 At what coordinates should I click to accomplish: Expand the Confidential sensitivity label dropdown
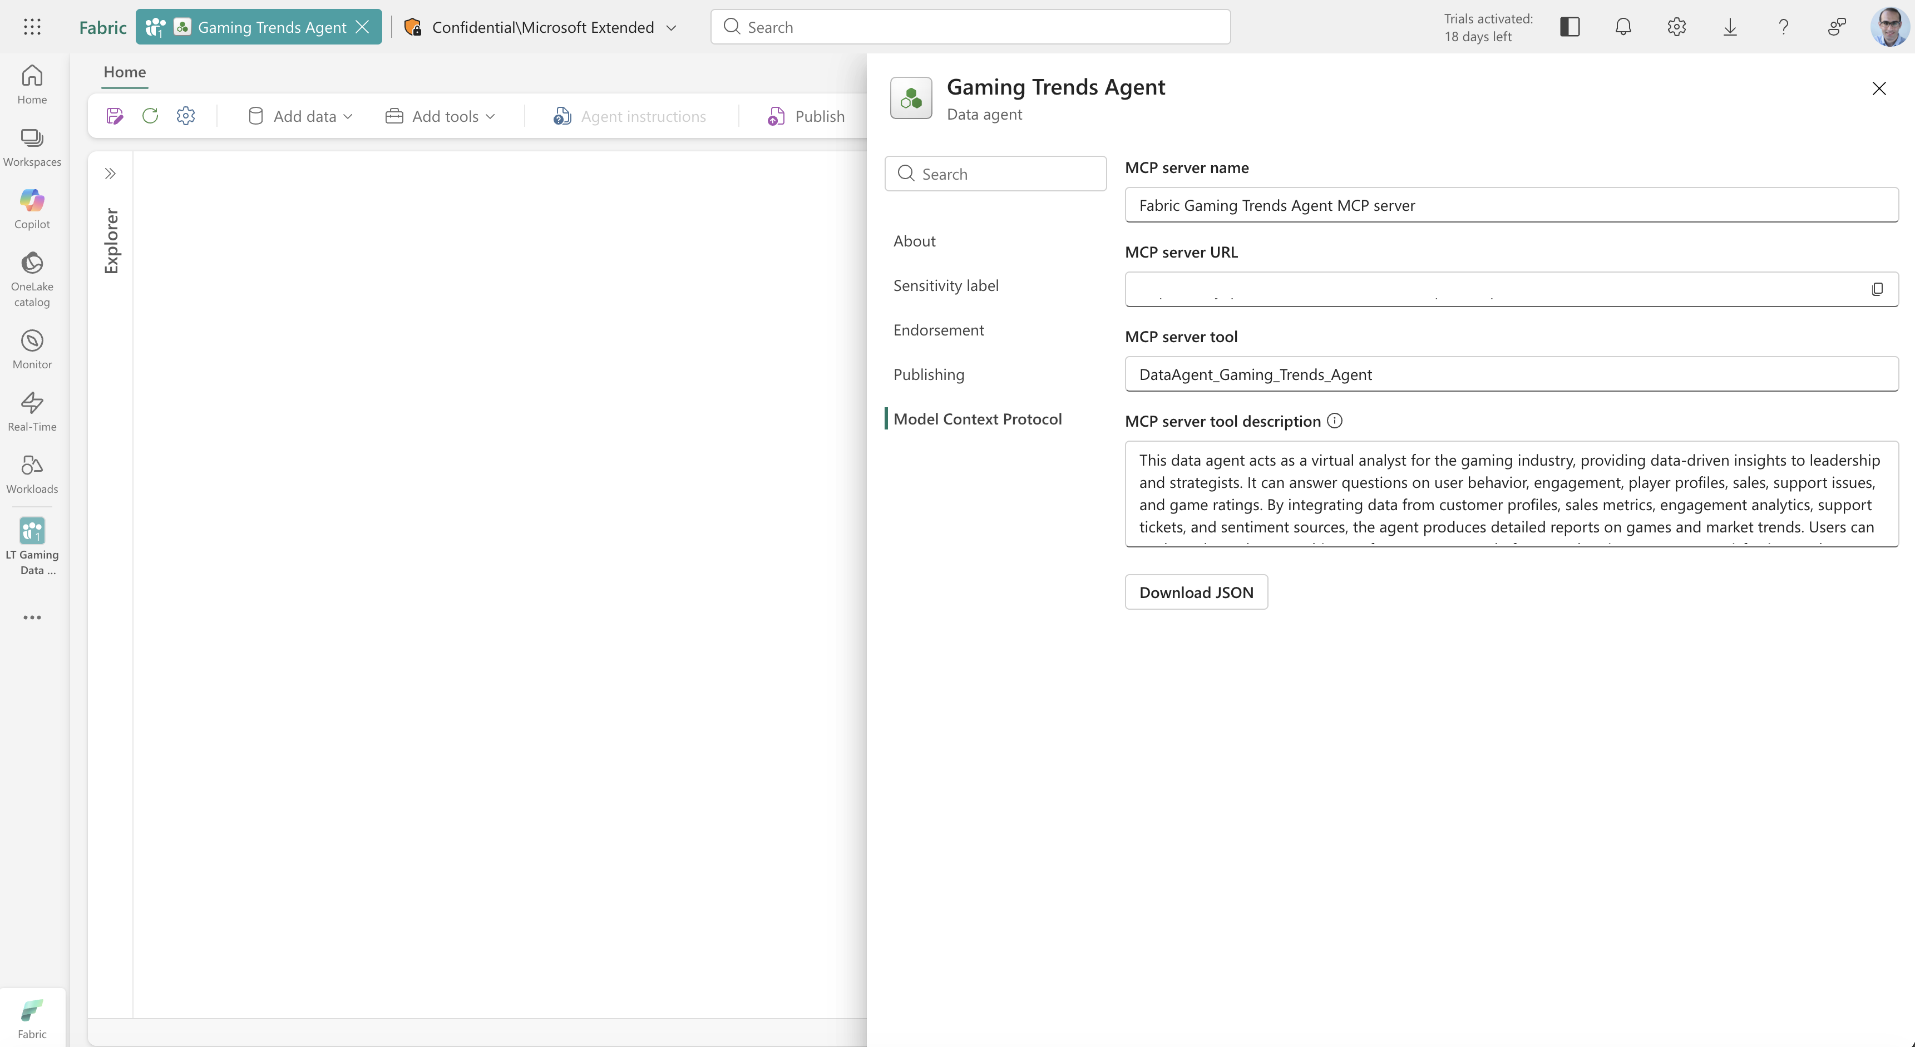point(672,27)
